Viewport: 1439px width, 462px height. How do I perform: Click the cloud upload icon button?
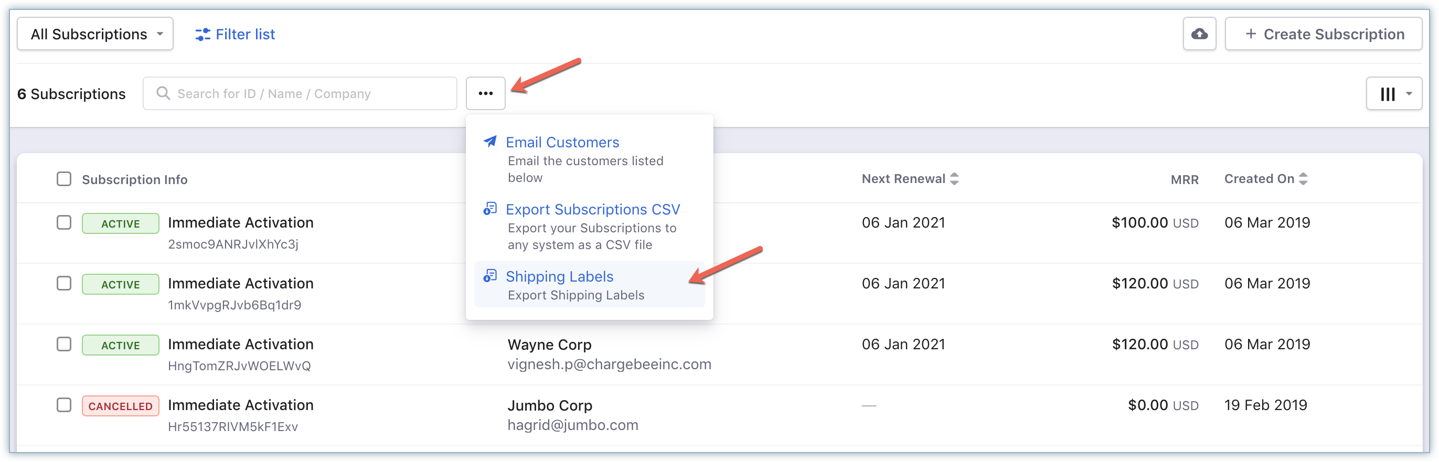point(1199,34)
